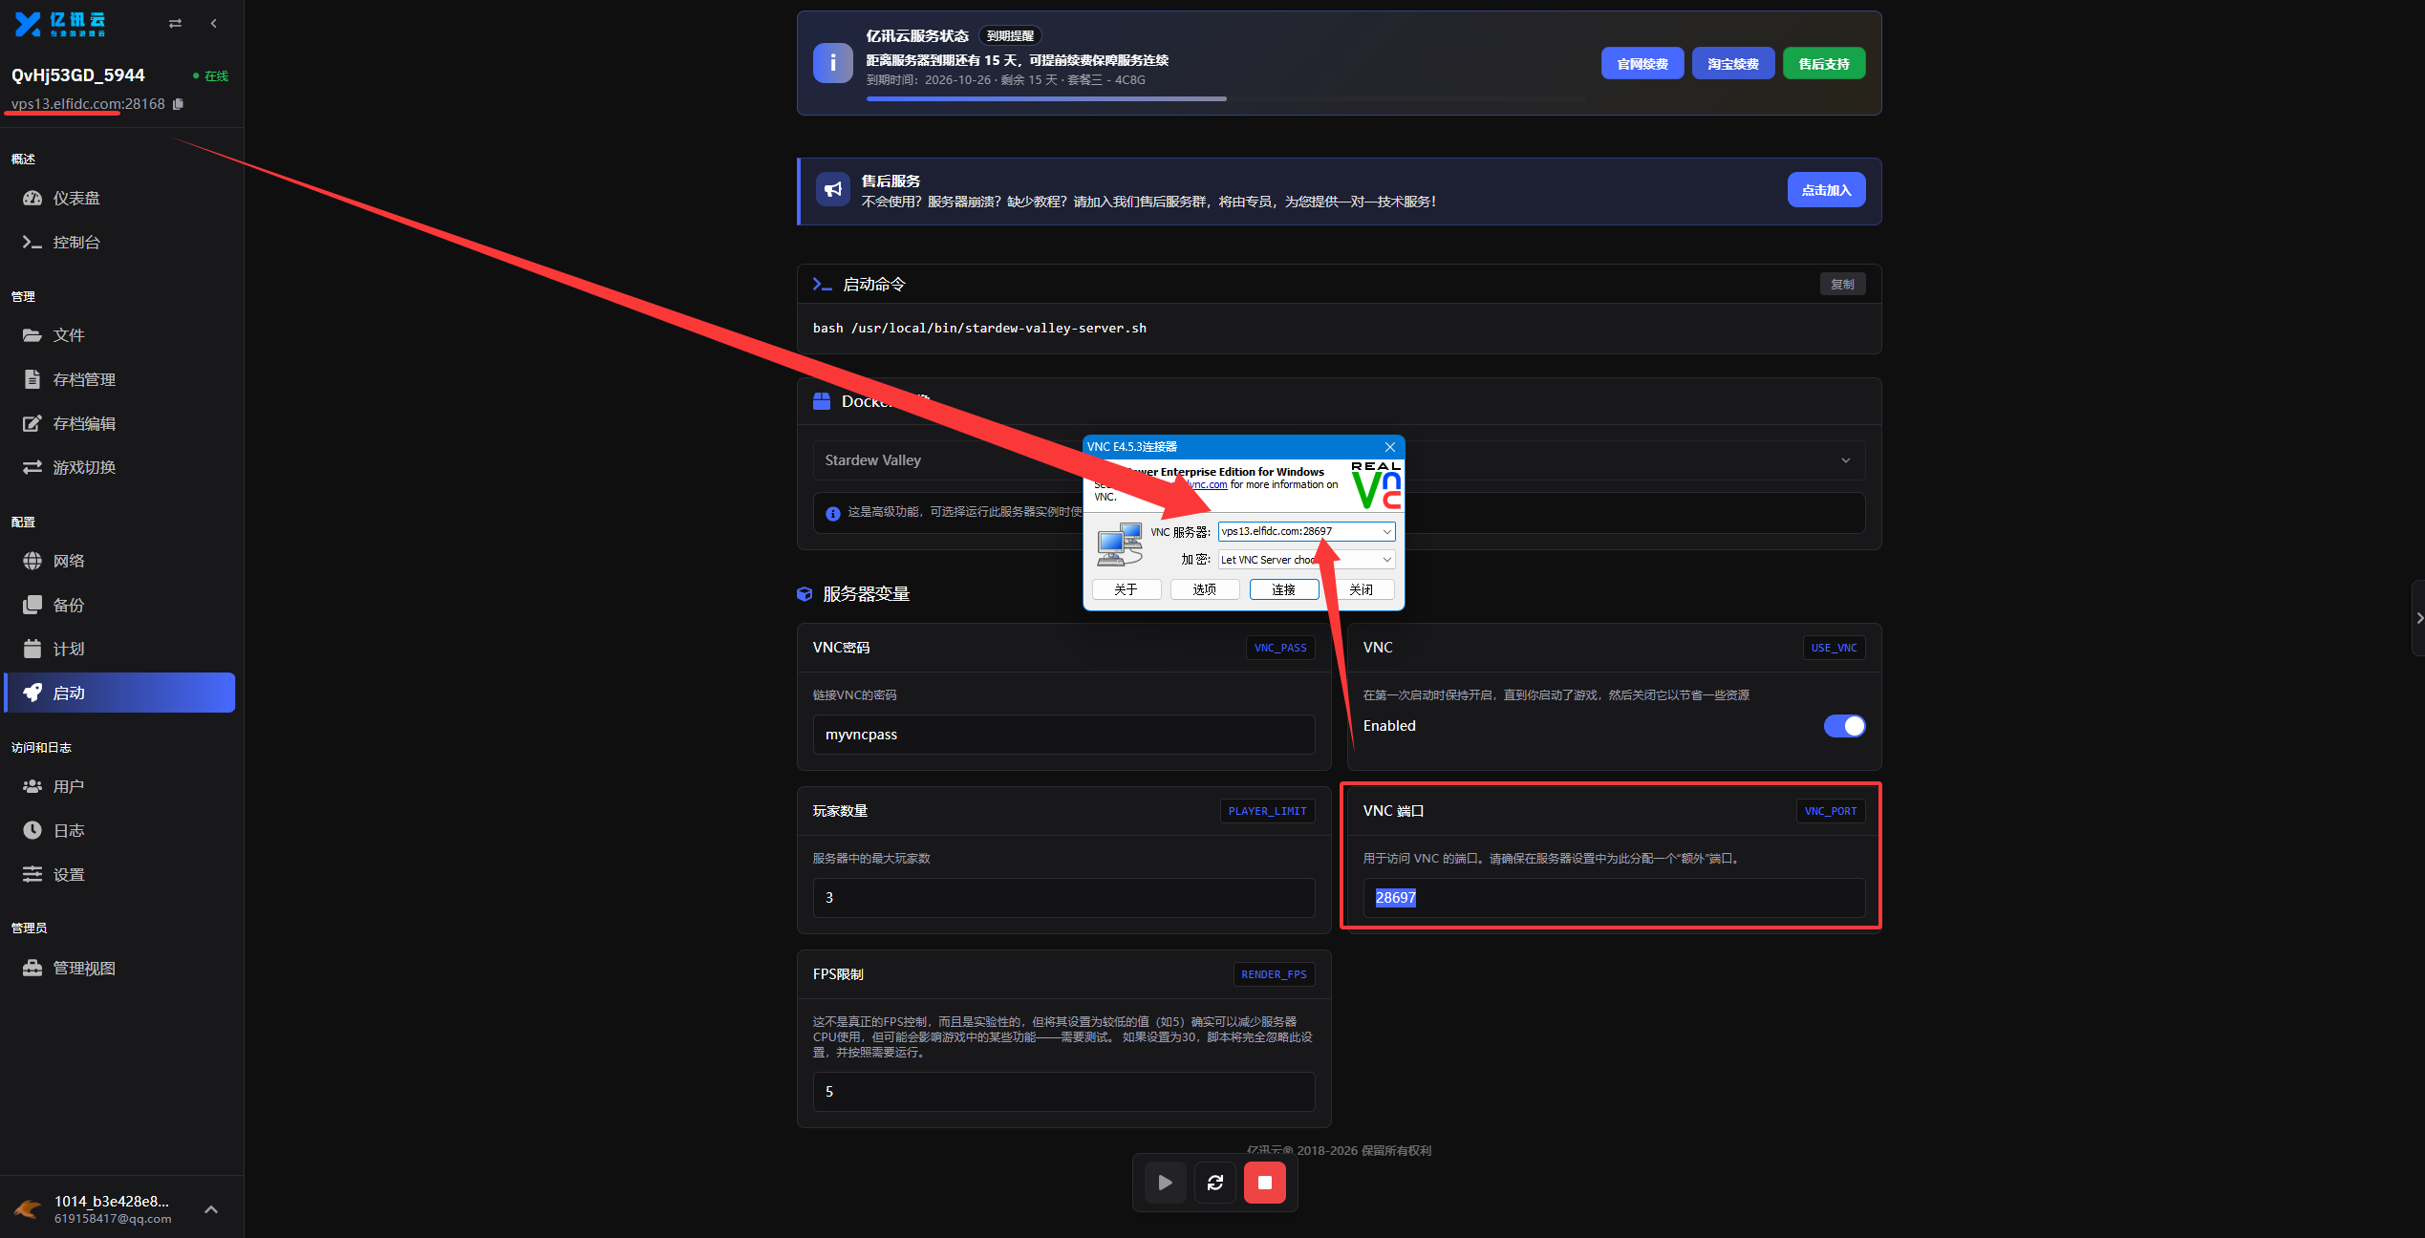
Task: Open 存档编辑 save editor
Action: 119,423
